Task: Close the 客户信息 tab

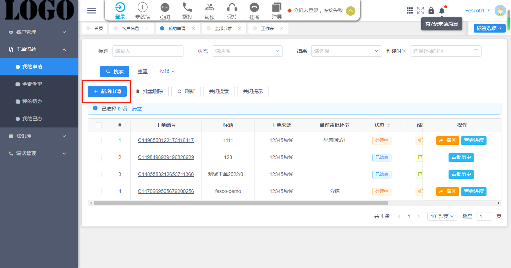Action: [147, 29]
